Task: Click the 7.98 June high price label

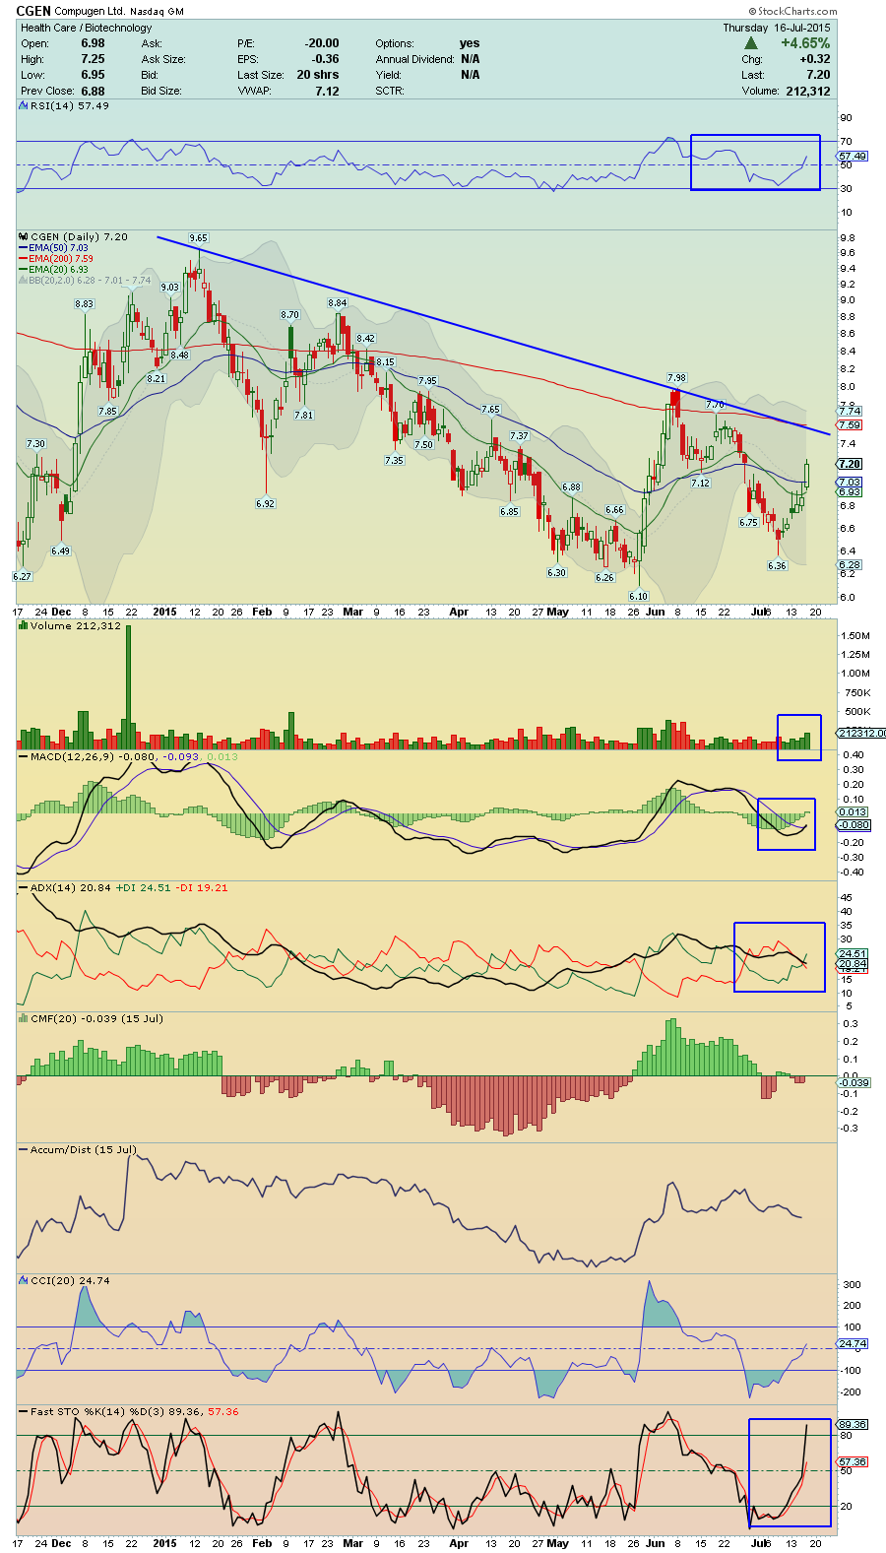Action: click(676, 377)
